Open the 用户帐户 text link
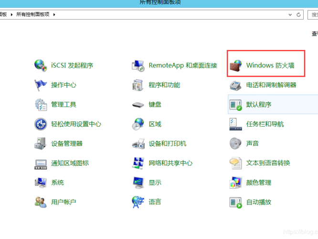318x239 pixels. tap(64, 202)
